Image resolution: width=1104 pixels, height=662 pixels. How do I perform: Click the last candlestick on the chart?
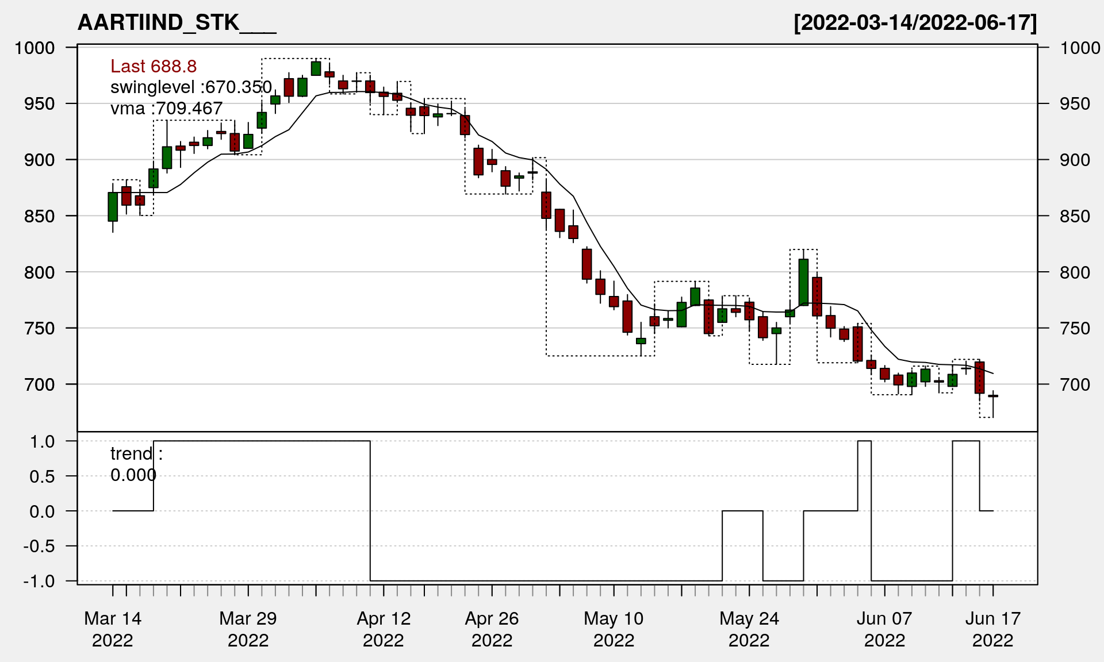pyautogui.click(x=993, y=396)
